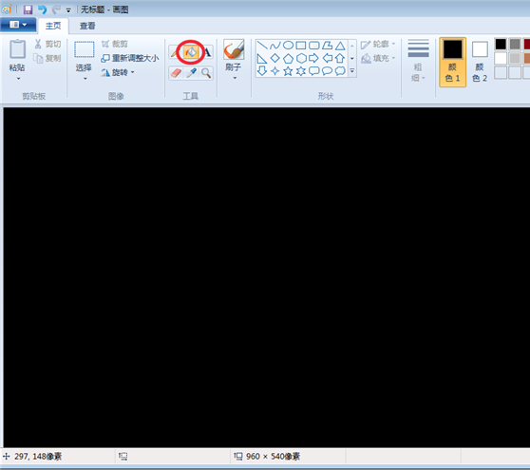Select the Pencil tool
This screenshot has height=470, width=530.
(175, 52)
